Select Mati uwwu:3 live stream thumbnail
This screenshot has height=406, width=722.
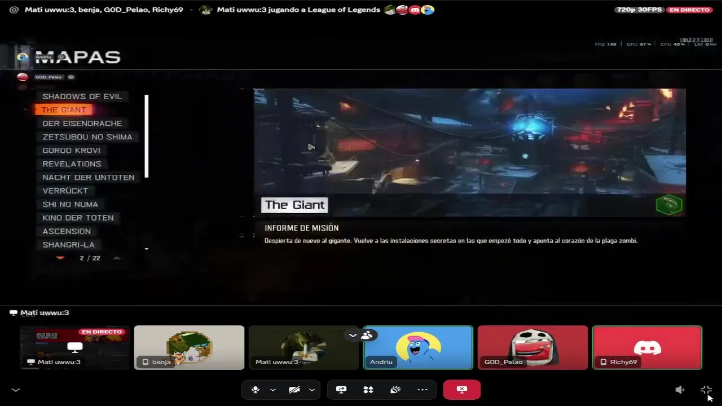[75, 347]
